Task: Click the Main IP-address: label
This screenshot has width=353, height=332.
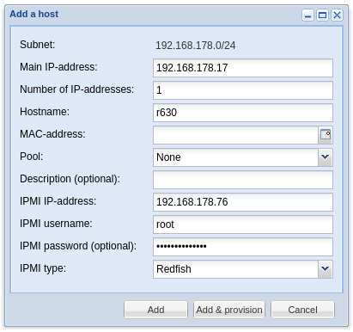Action: (58, 67)
